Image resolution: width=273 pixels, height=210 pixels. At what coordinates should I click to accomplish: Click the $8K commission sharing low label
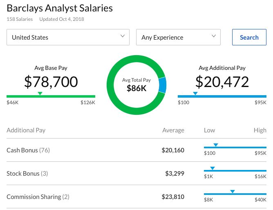(x=208, y=199)
